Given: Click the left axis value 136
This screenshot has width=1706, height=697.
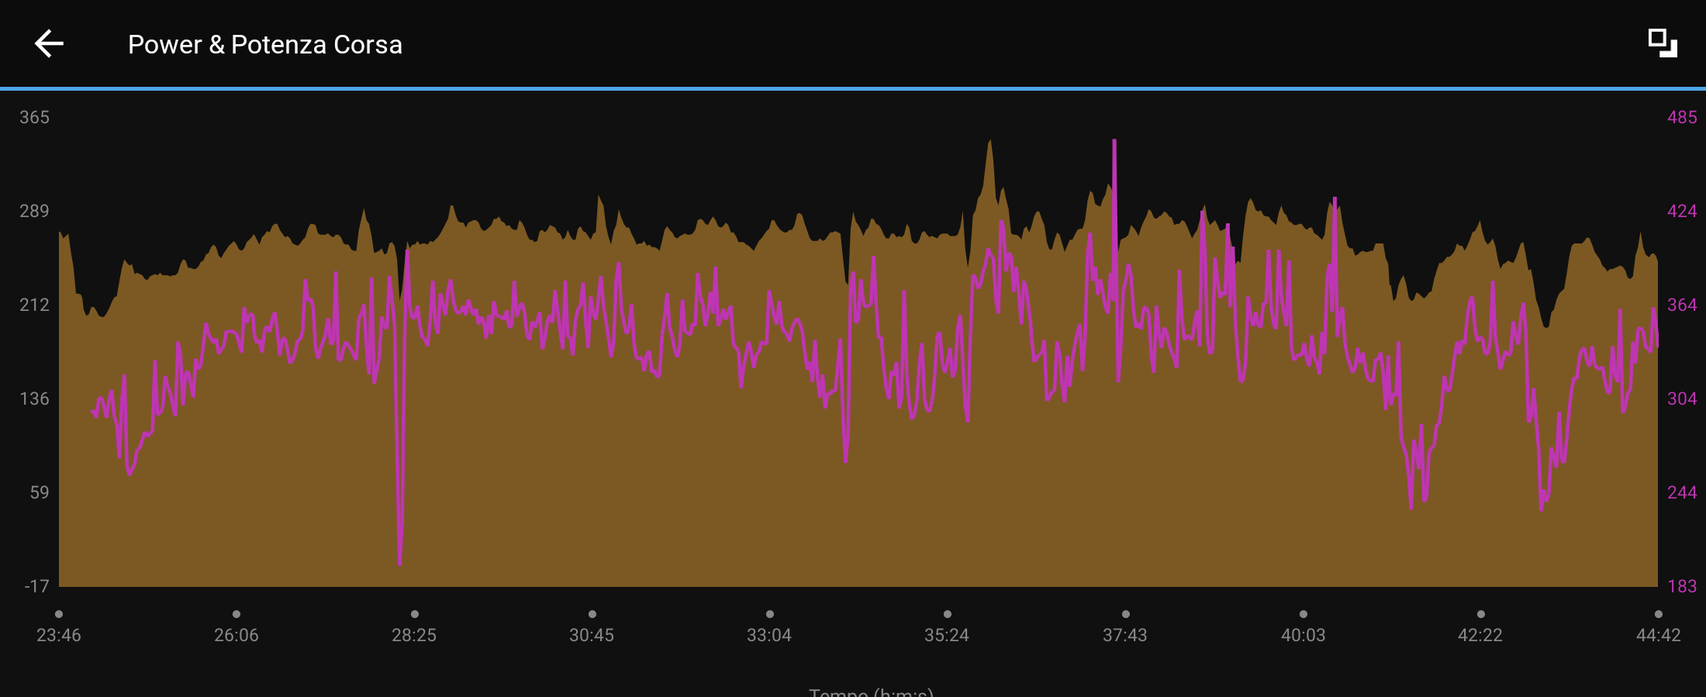Looking at the screenshot, I should [34, 399].
